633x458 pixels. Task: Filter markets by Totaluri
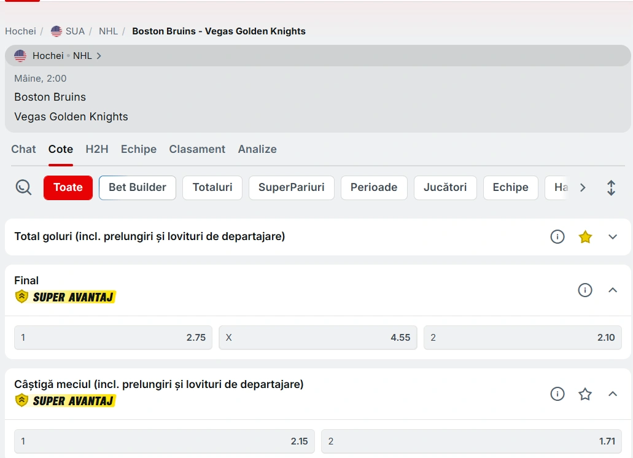tap(212, 188)
